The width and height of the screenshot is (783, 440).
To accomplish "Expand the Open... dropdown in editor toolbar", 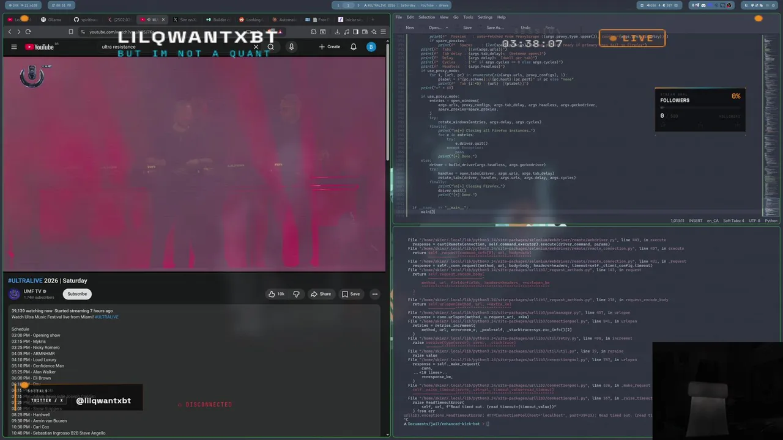I will point(448,28).
